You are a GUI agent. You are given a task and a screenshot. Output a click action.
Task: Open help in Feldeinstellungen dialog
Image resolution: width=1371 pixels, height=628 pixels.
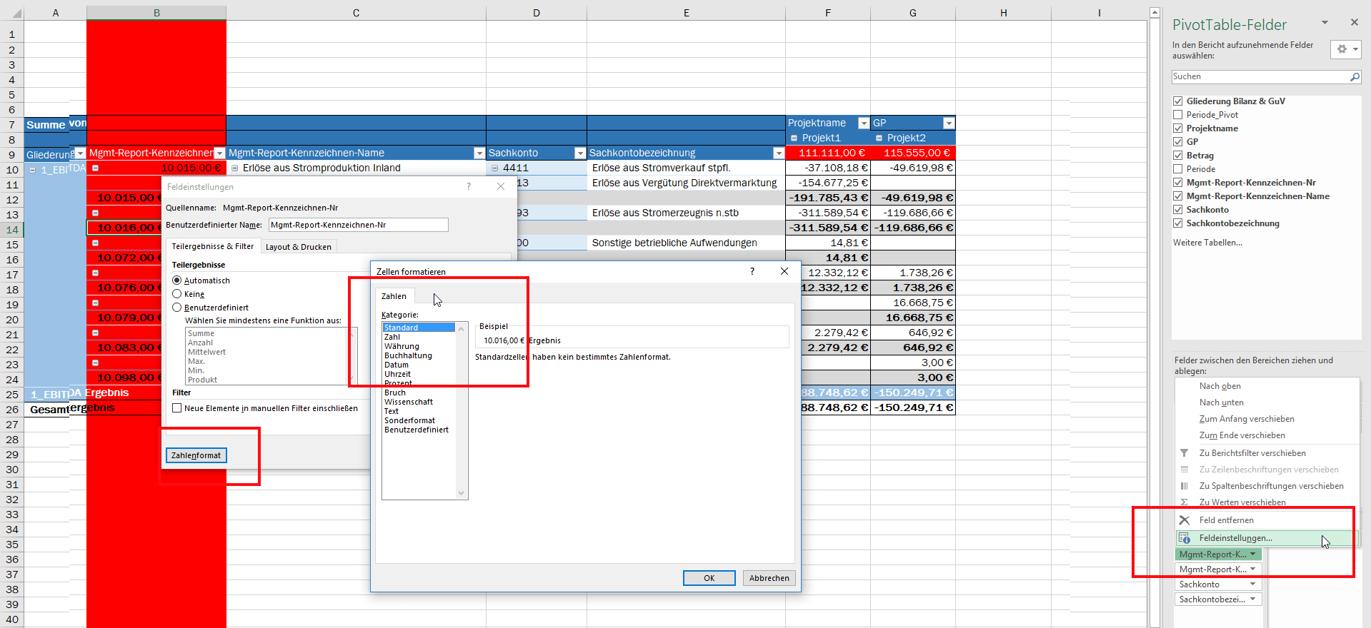(469, 186)
